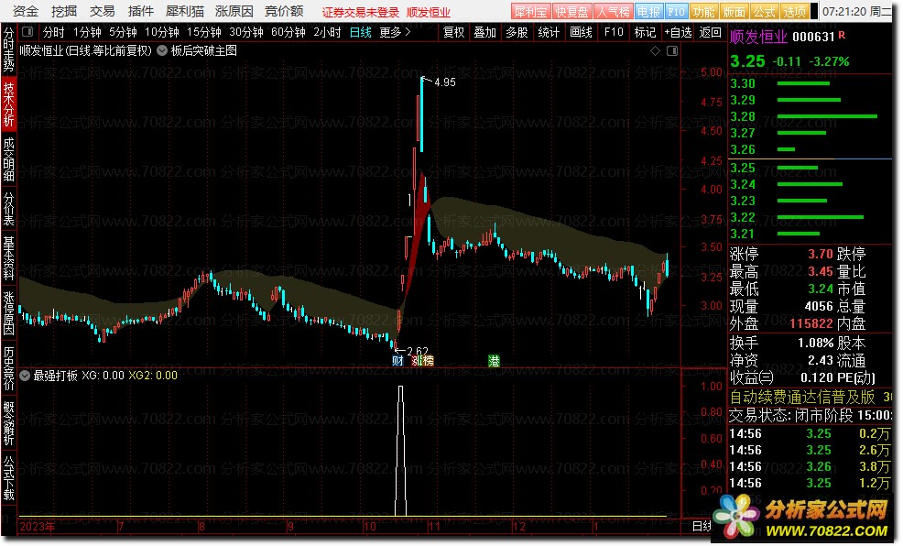Switch to the 1分钟 period tab
This screenshot has width=903, height=546.
click(x=87, y=32)
